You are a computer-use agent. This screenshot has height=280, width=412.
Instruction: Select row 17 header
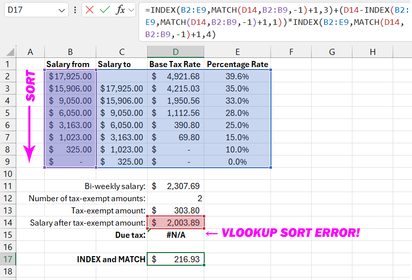[x=8, y=259]
